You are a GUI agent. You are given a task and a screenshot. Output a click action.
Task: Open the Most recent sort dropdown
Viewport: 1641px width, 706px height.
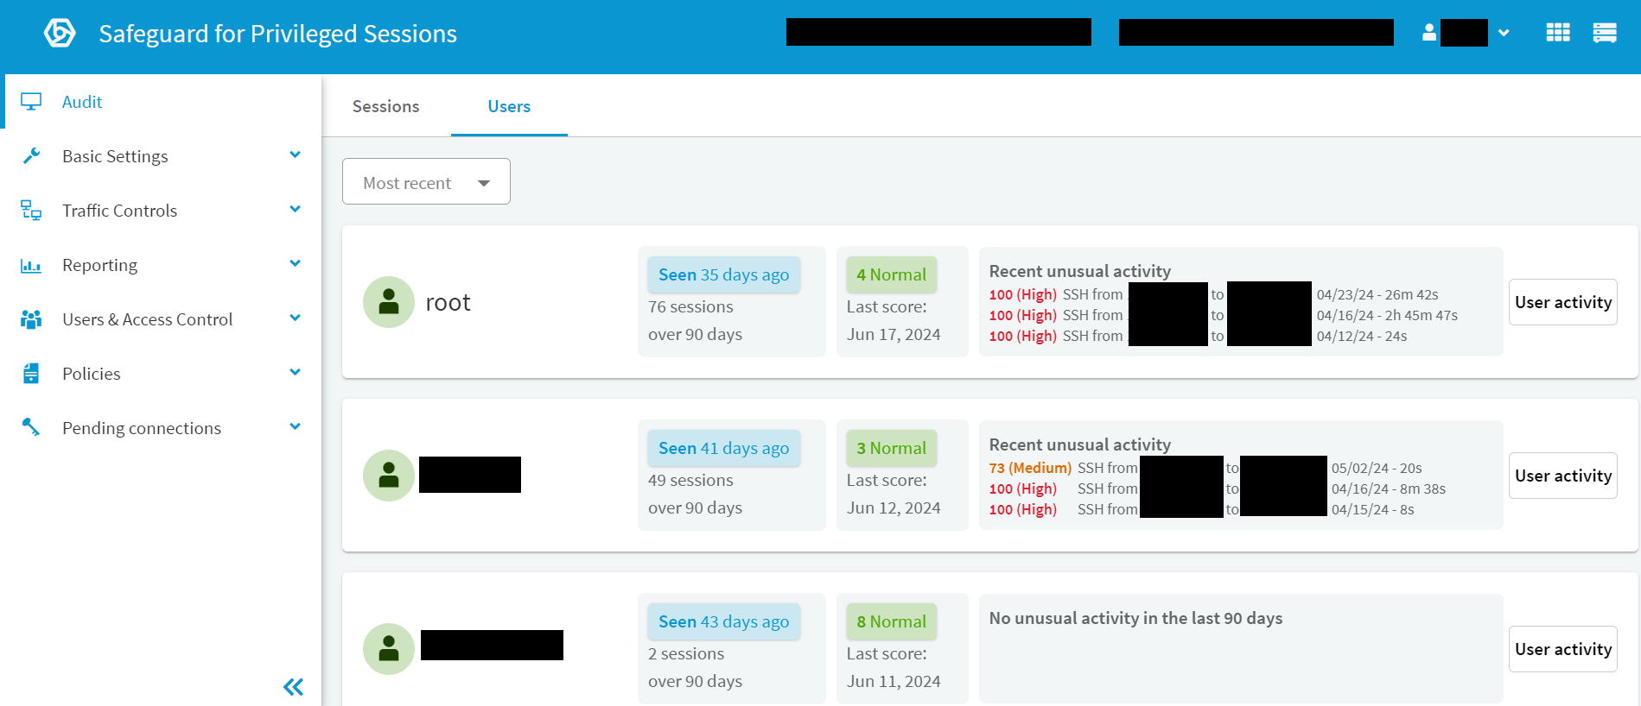[426, 181]
